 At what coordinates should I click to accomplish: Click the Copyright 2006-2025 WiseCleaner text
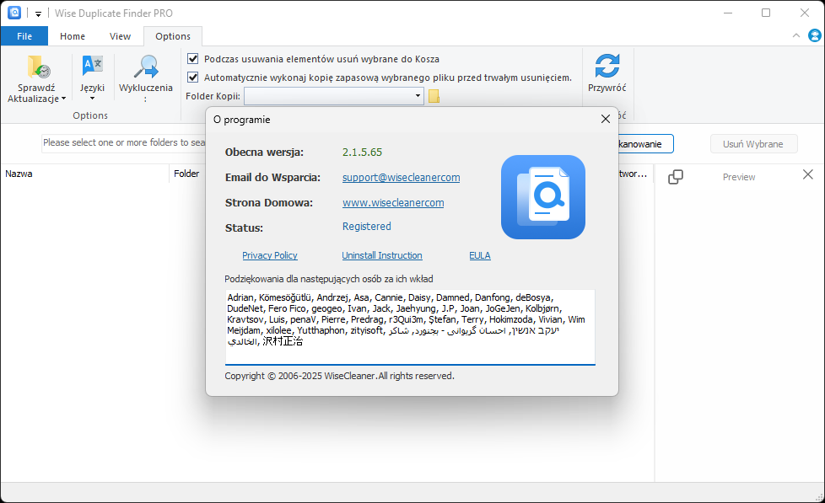339,376
